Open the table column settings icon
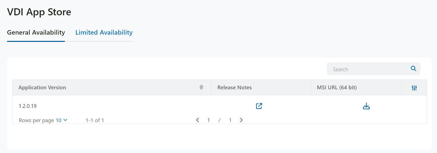Image resolution: width=437 pixels, height=153 pixels. [x=414, y=88]
